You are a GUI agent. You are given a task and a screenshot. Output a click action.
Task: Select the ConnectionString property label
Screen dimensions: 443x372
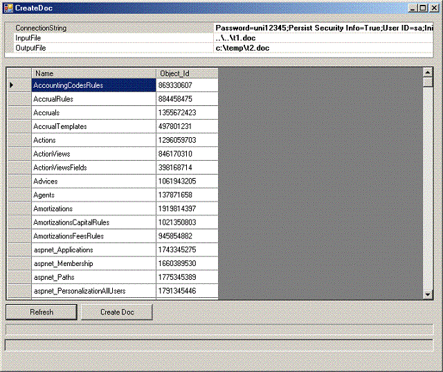114,28
